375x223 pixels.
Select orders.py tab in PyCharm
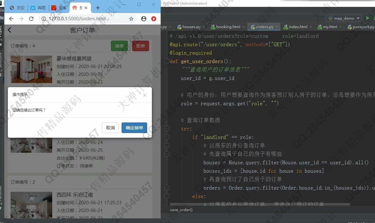[x=264, y=27]
